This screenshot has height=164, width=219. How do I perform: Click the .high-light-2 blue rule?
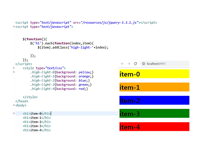click(x=60, y=80)
